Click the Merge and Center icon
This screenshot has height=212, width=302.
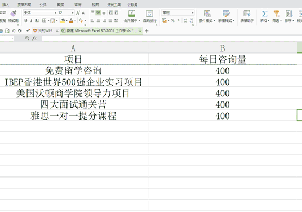tap(132, 14)
